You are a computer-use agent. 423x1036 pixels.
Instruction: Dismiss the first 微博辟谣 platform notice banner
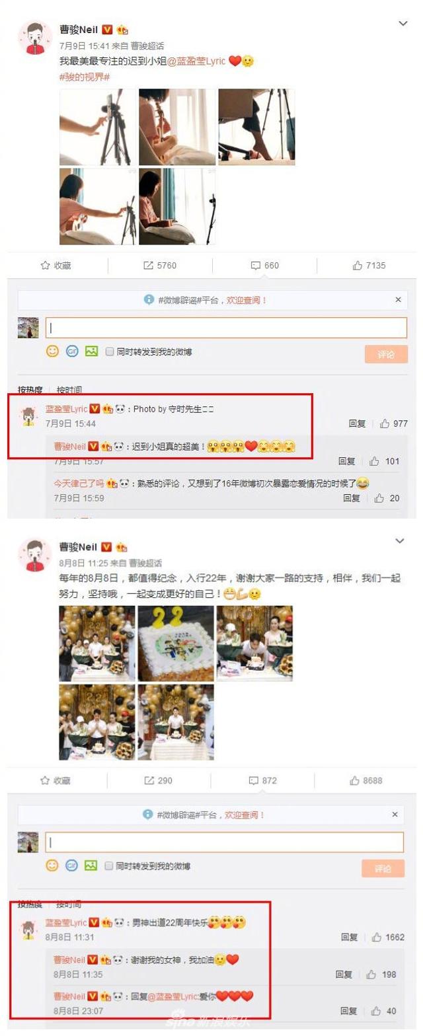(398, 300)
